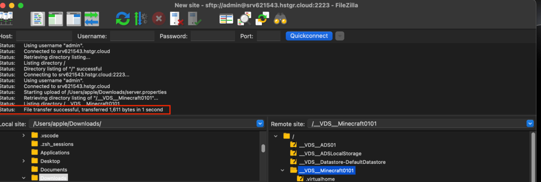Click the local tree scrollbar thumb
The height and width of the screenshot is (182, 541).
click(263, 148)
